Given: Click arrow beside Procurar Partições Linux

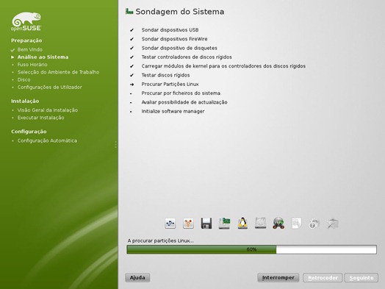Looking at the screenshot, I should coord(132,85).
